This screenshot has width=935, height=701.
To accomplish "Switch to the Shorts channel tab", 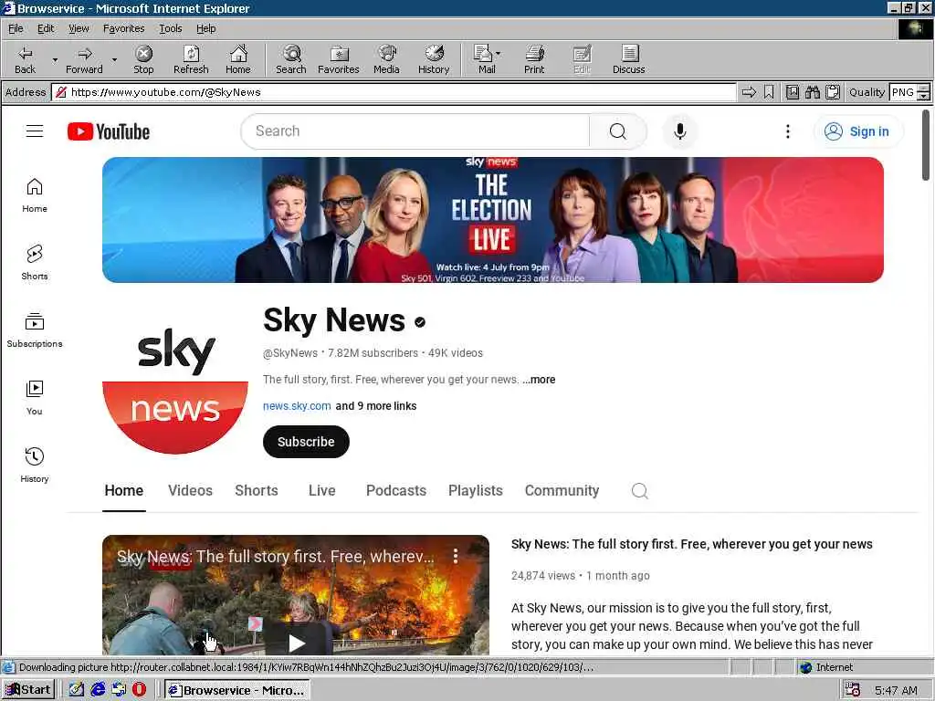I will pos(257,490).
